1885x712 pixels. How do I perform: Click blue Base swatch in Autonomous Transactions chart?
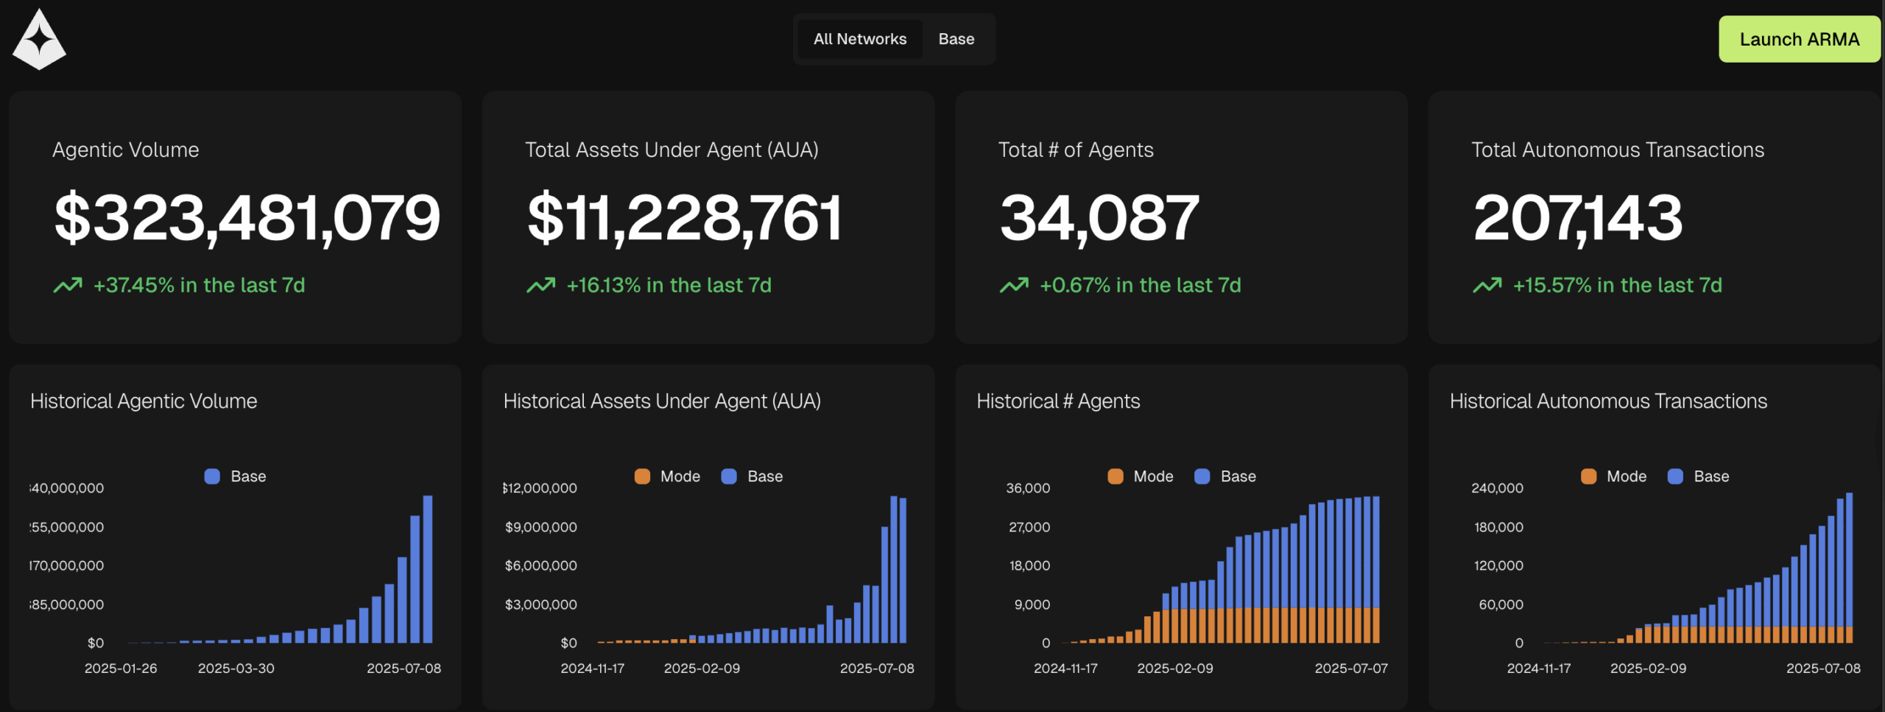[x=1675, y=476]
